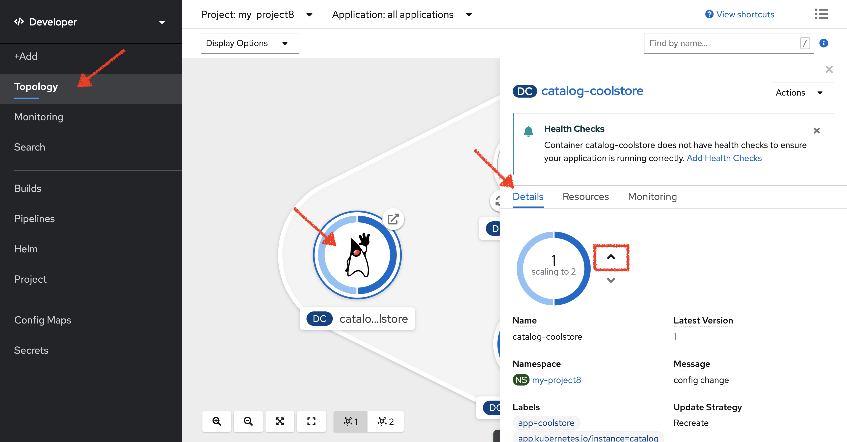Click the Namespace field heading
The height and width of the screenshot is (442, 847).
537,364
